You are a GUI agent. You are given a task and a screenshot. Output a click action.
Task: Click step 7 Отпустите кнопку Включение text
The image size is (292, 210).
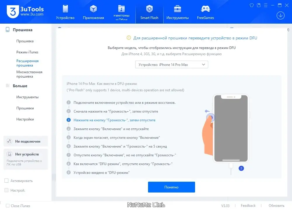pos(125,155)
